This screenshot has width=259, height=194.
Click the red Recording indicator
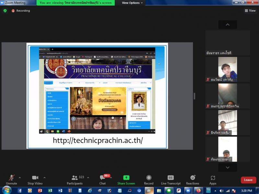21,11
